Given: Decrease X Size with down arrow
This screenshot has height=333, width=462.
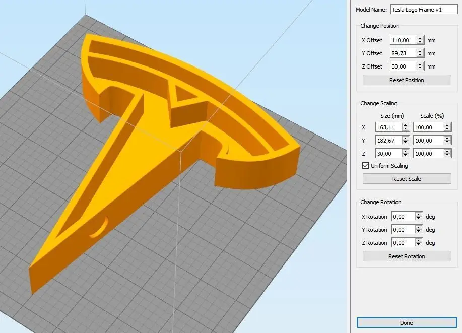Looking at the screenshot, I should pos(406,129).
